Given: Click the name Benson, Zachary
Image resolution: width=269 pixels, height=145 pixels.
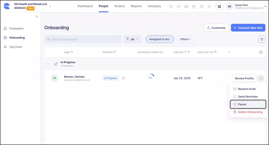Looking at the screenshot, I should click(x=74, y=77).
